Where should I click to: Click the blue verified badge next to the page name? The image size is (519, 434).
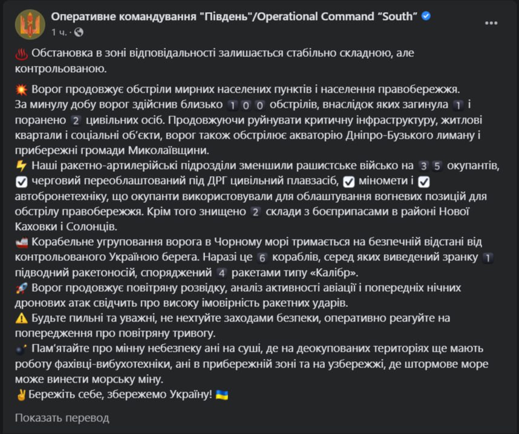(x=426, y=16)
